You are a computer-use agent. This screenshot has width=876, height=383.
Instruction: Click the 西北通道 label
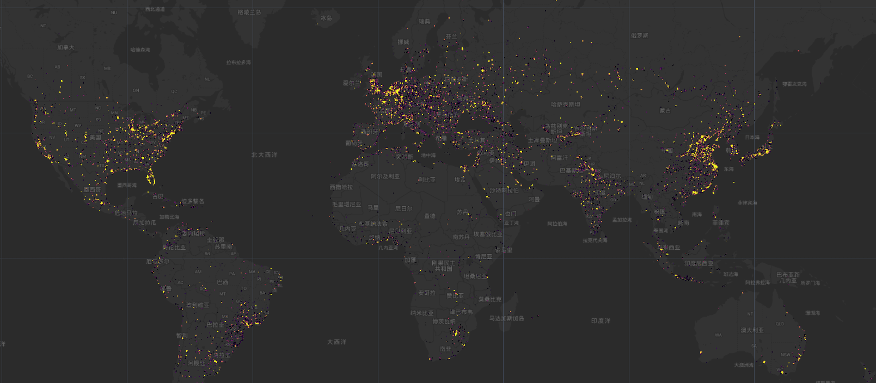point(155,9)
